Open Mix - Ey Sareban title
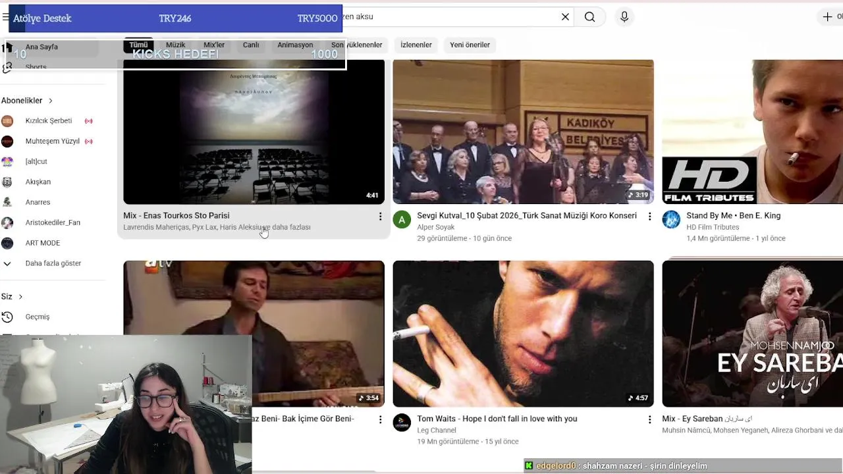 click(x=707, y=419)
